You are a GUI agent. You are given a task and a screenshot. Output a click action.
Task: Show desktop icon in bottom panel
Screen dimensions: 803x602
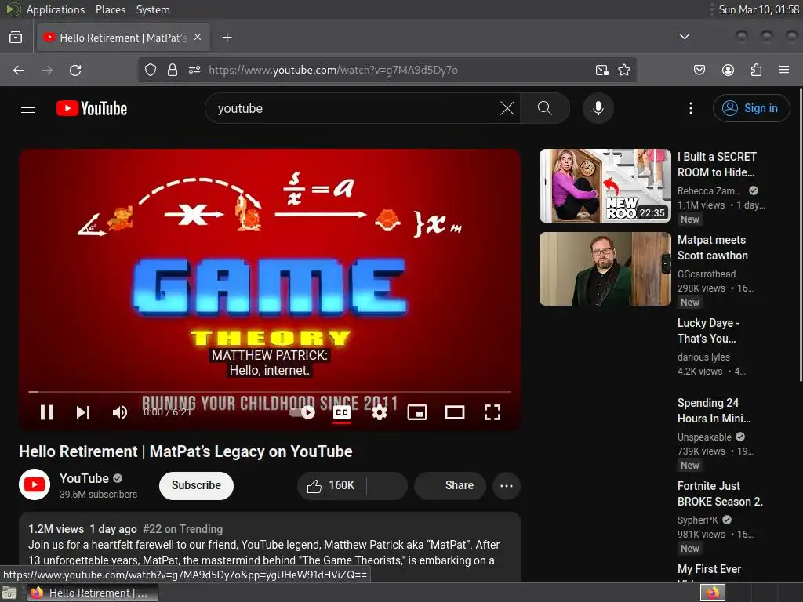point(9,593)
